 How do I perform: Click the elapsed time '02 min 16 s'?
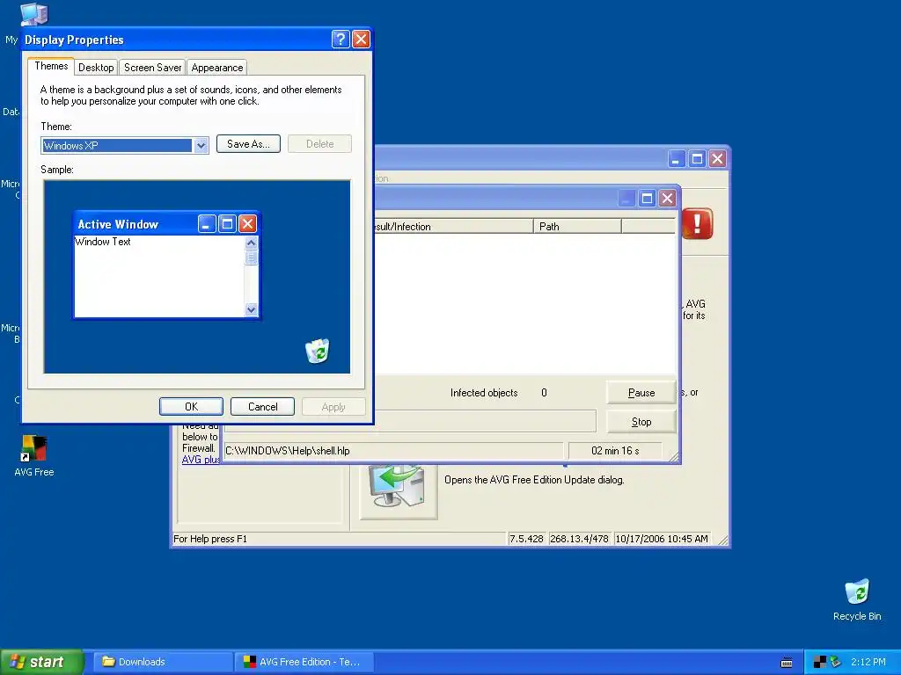click(615, 451)
